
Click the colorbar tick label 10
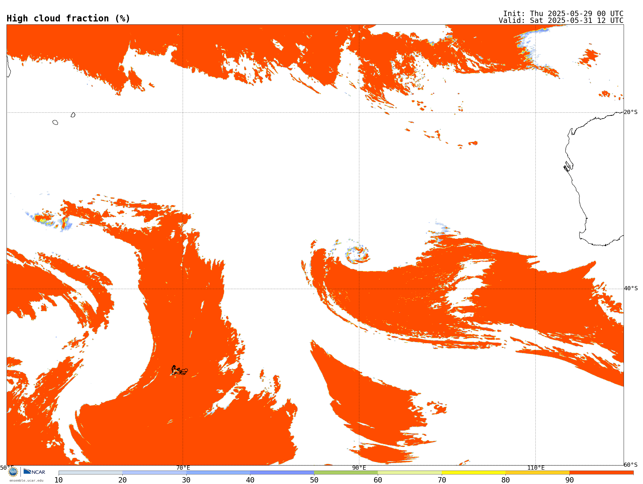tap(59, 480)
